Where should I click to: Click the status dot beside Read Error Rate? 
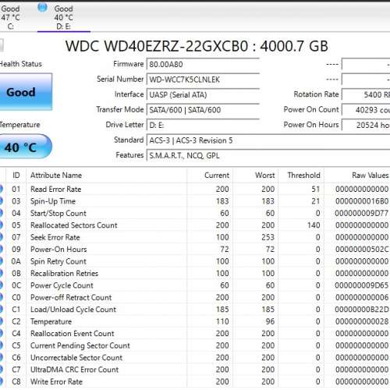click(1, 189)
